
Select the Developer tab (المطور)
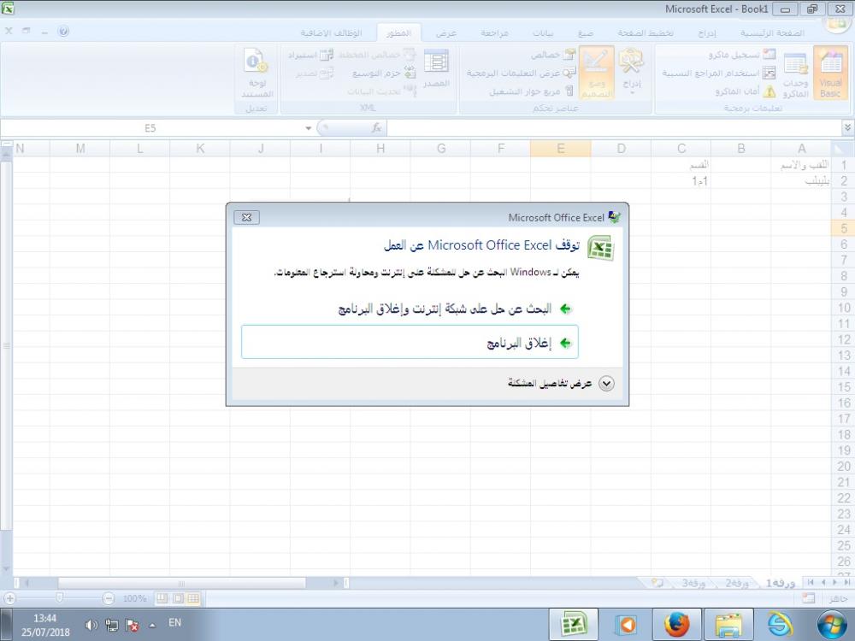(x=398, y=33)
